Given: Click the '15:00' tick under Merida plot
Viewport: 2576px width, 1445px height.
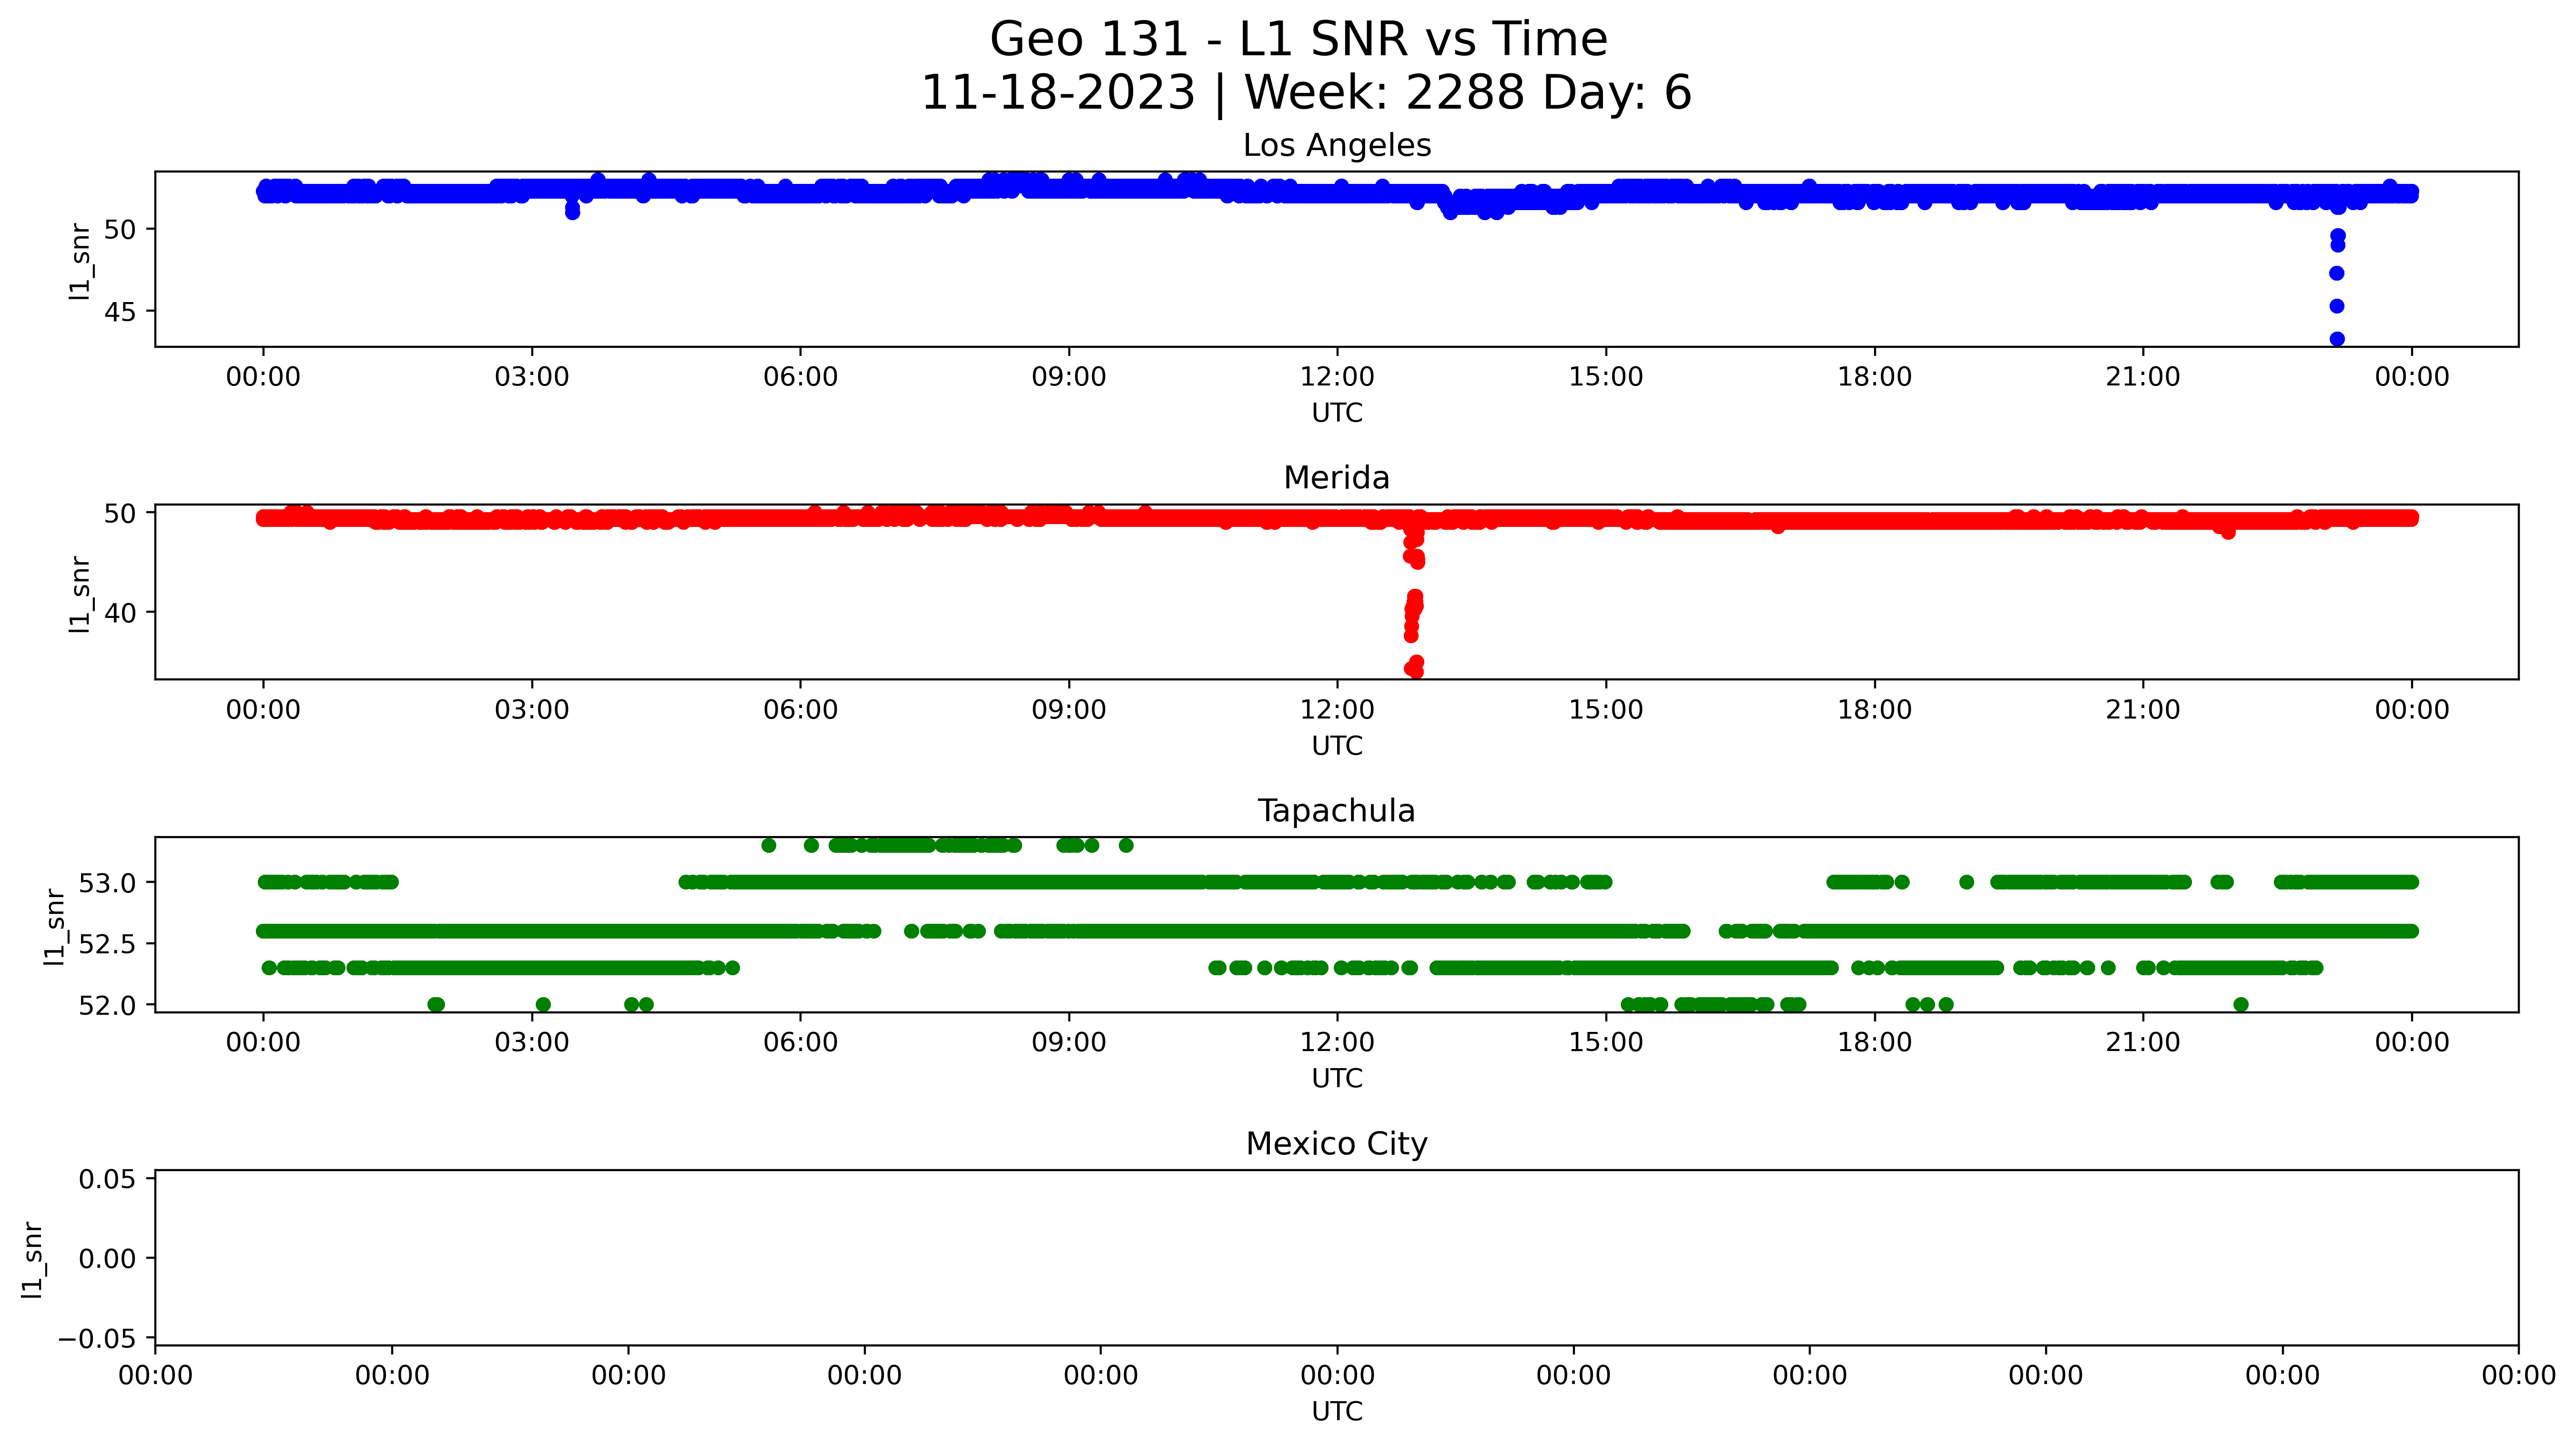Looking at the screenshot, I should 1606,711.
